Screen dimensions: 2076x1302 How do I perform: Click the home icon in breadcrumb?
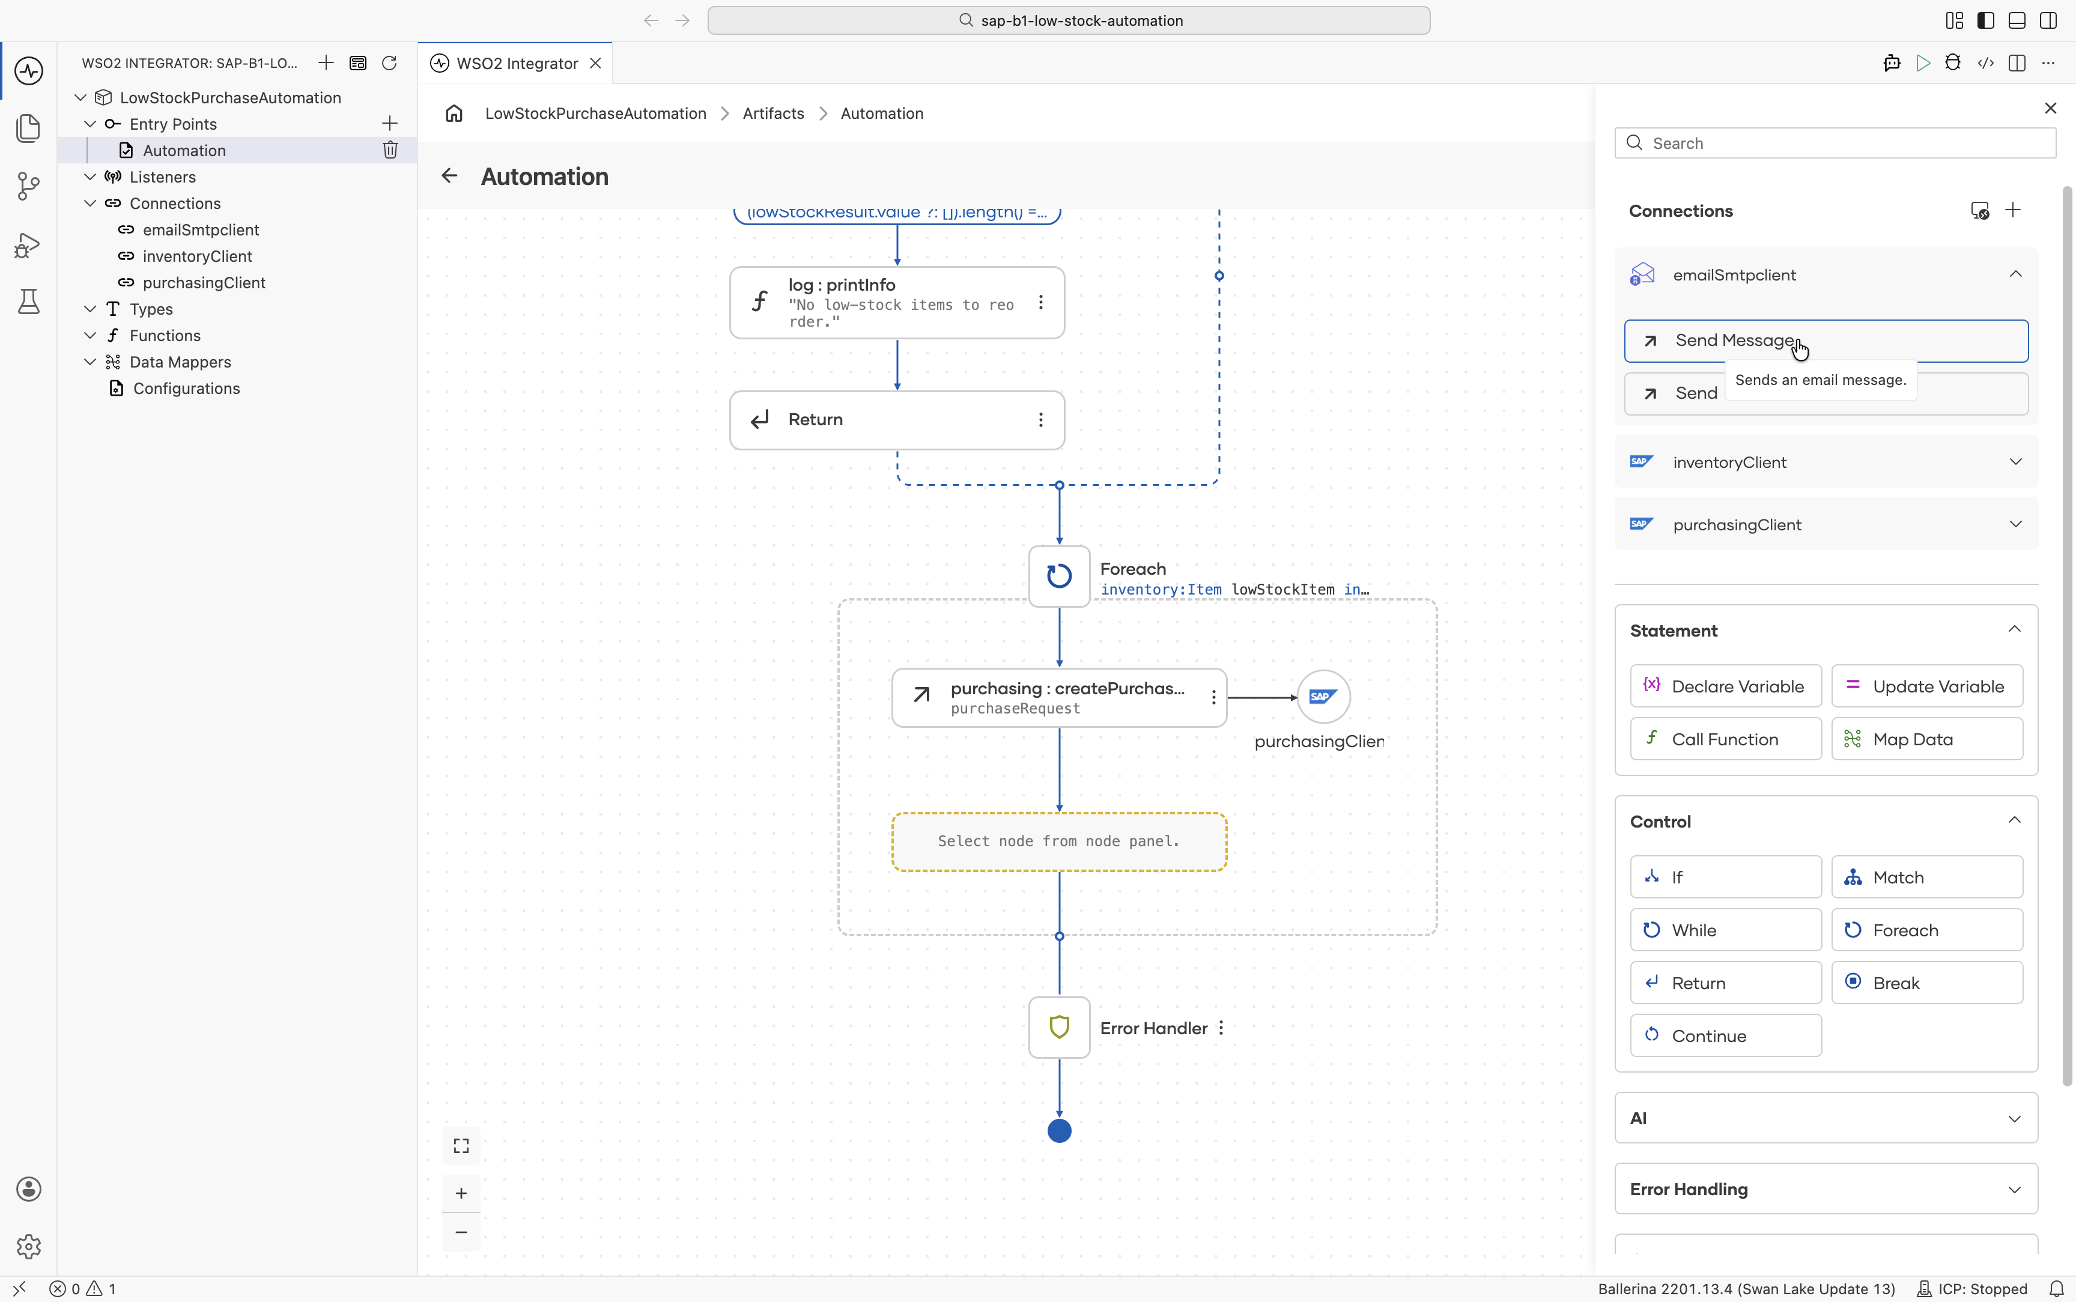pyautogui.click(x=454, y=114)
